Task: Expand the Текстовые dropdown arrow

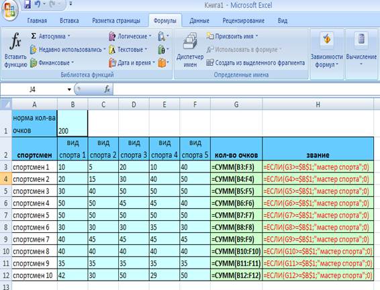Action: click(146, 50)
